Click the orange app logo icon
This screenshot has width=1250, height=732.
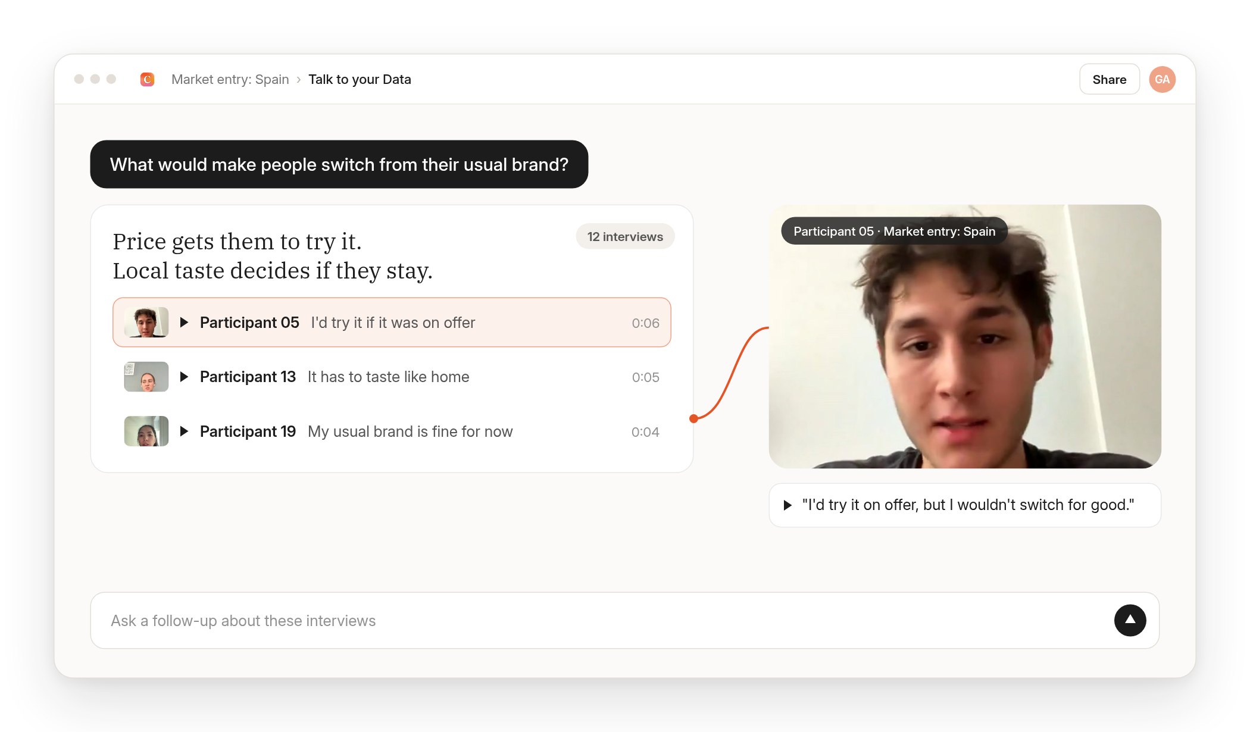coord(147,79)
